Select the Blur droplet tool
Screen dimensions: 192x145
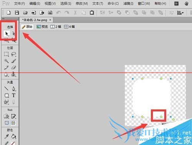(6, 74)
